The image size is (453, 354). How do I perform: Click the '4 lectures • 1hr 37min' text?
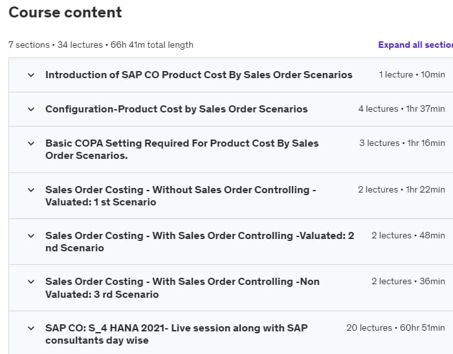(402, 109)
